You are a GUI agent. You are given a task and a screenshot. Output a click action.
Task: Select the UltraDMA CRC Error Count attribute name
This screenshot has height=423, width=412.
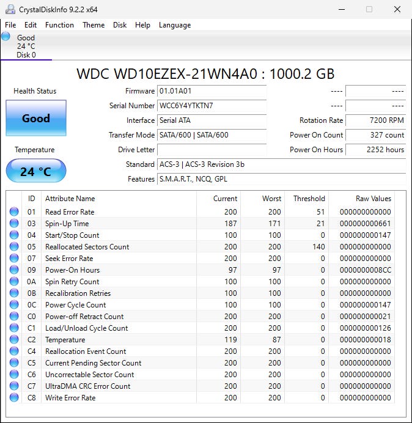coord(87,386)
